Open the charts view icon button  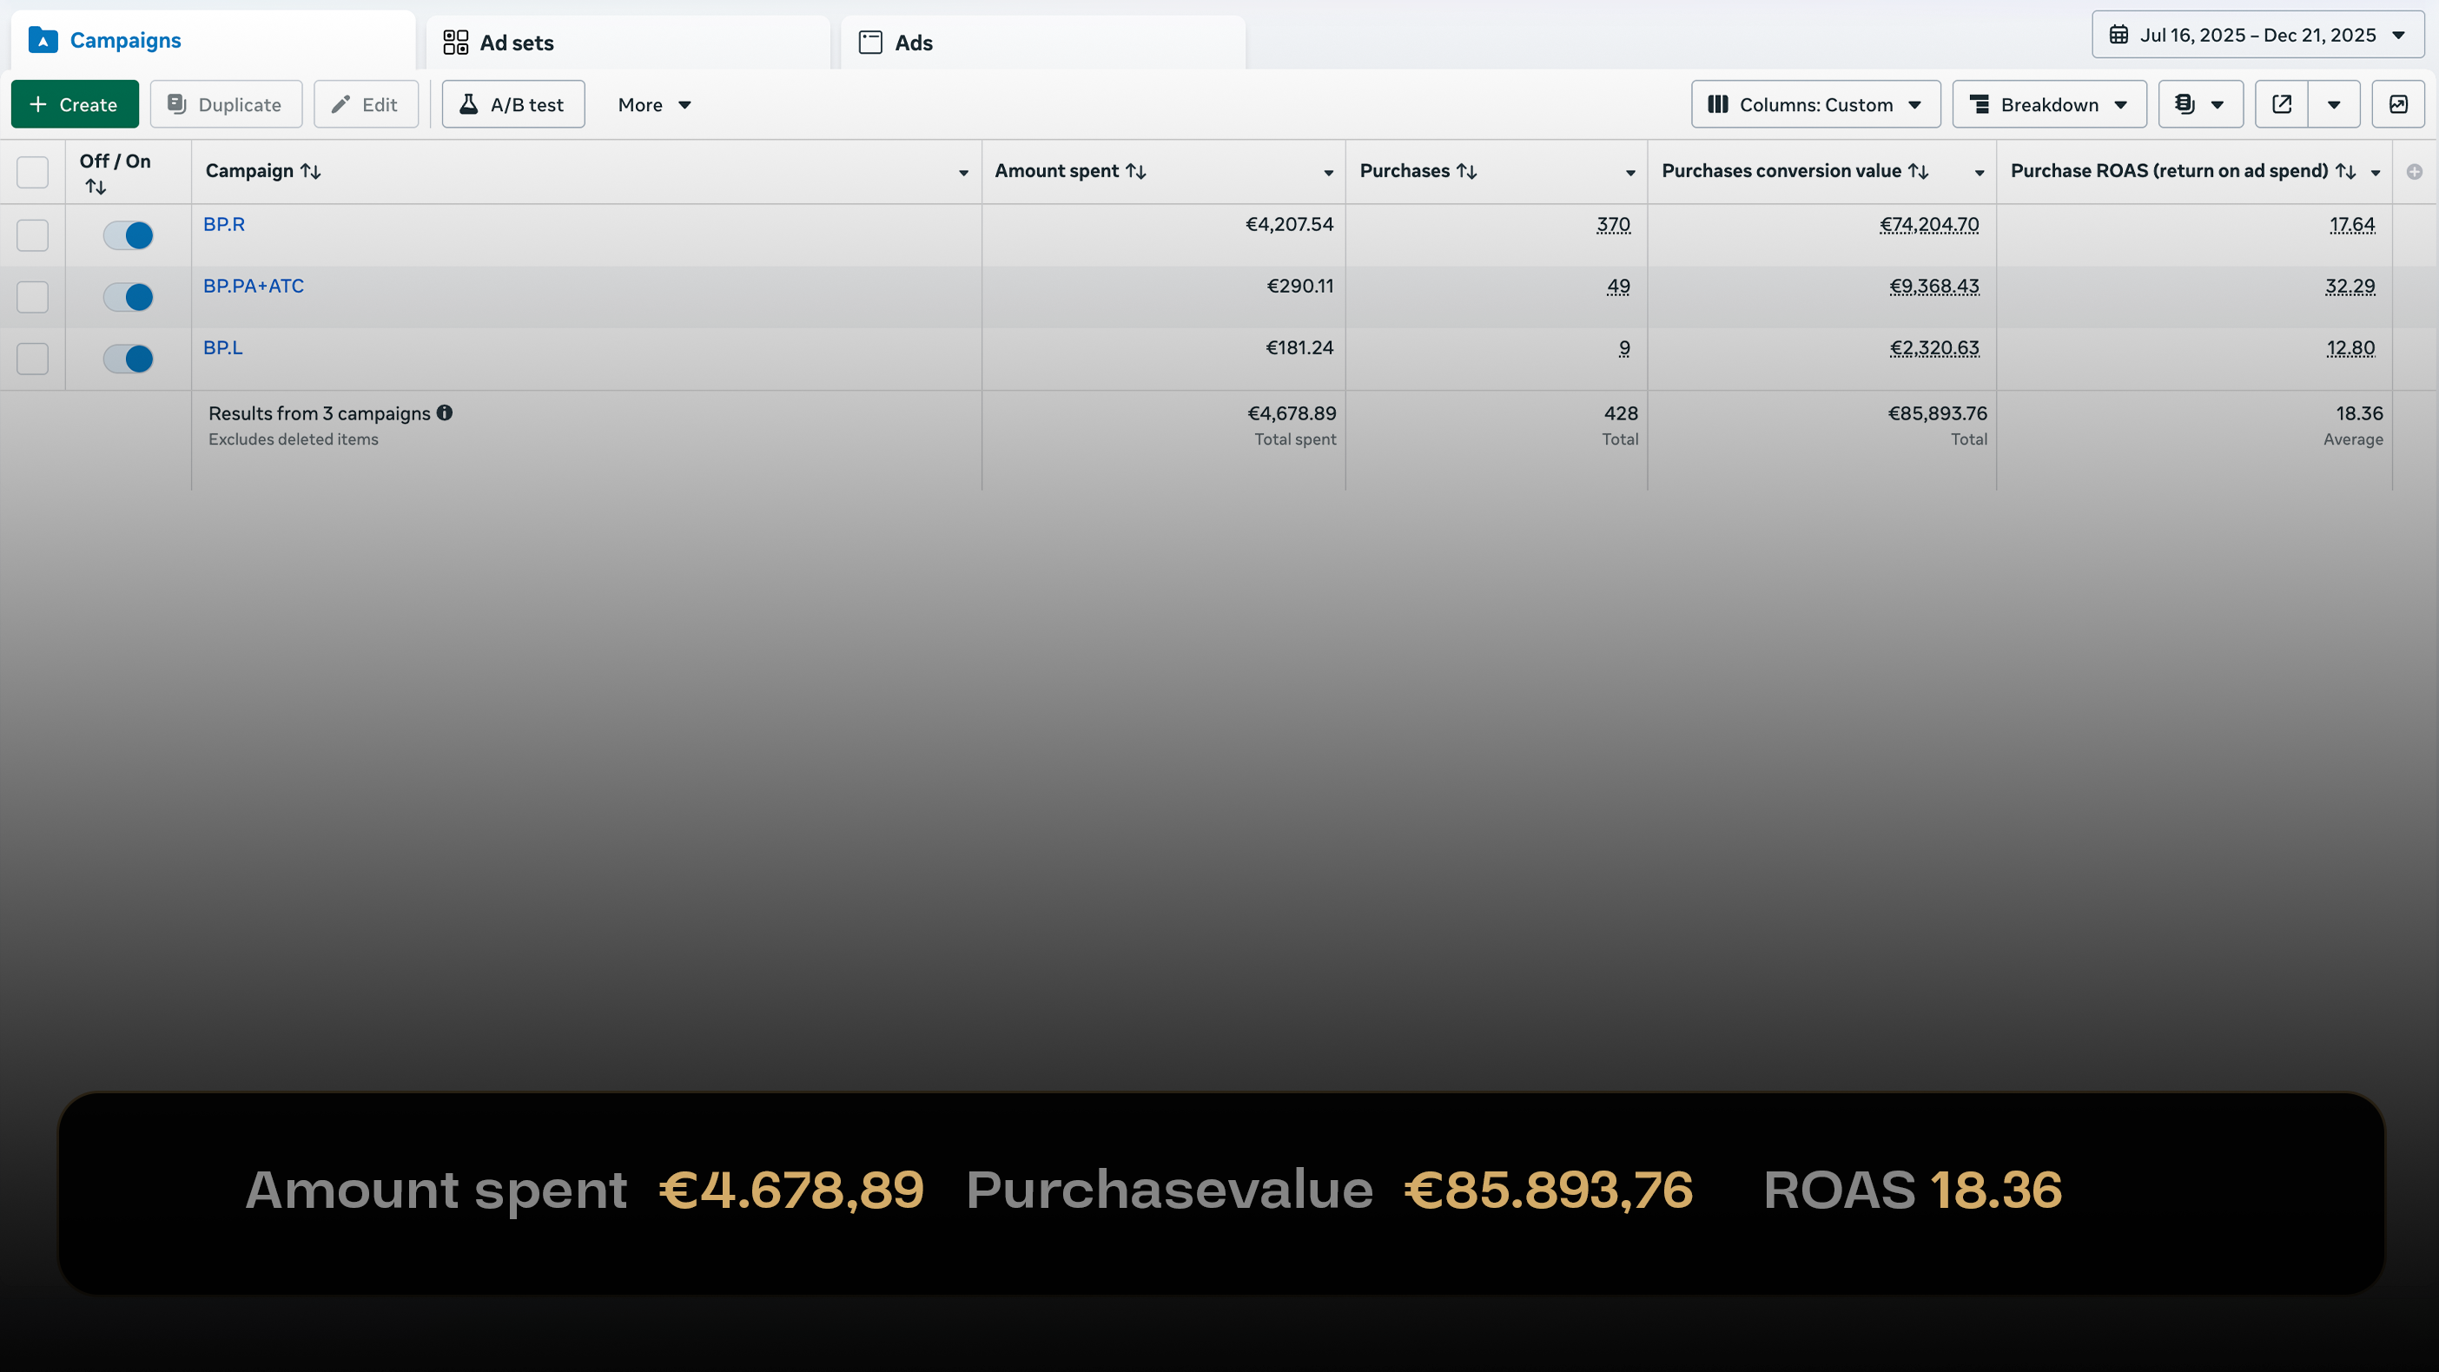2397,104
